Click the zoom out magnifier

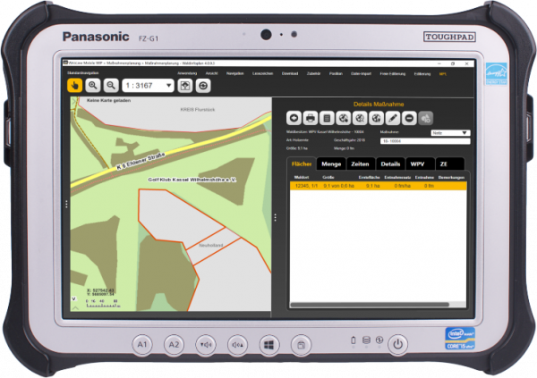coord(110,85)
